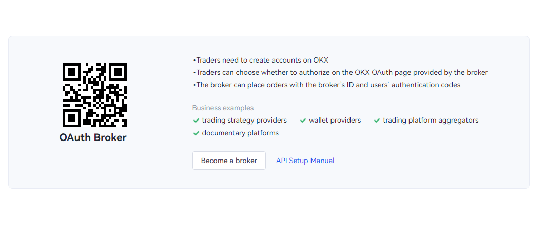The width and height of the screenshot is (545, 240).
Task: Click the bottom-left finder square of the QR code
Action: pos(71,118)
